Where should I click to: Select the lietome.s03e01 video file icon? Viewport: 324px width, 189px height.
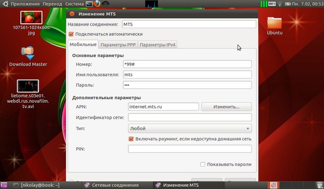click(x=28, y=86)
